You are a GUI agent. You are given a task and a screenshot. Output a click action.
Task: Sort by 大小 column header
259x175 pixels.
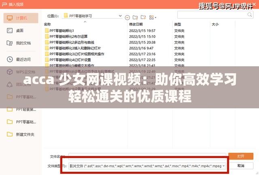(x=215, y=24)
